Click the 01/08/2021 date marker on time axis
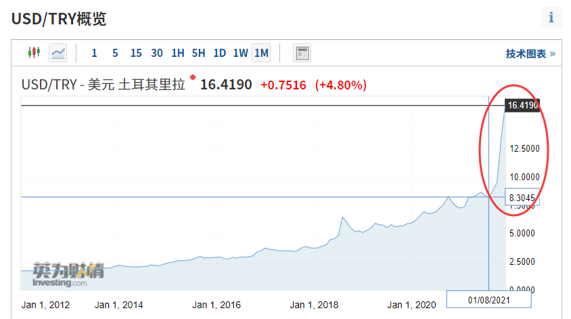 (488, 299)
